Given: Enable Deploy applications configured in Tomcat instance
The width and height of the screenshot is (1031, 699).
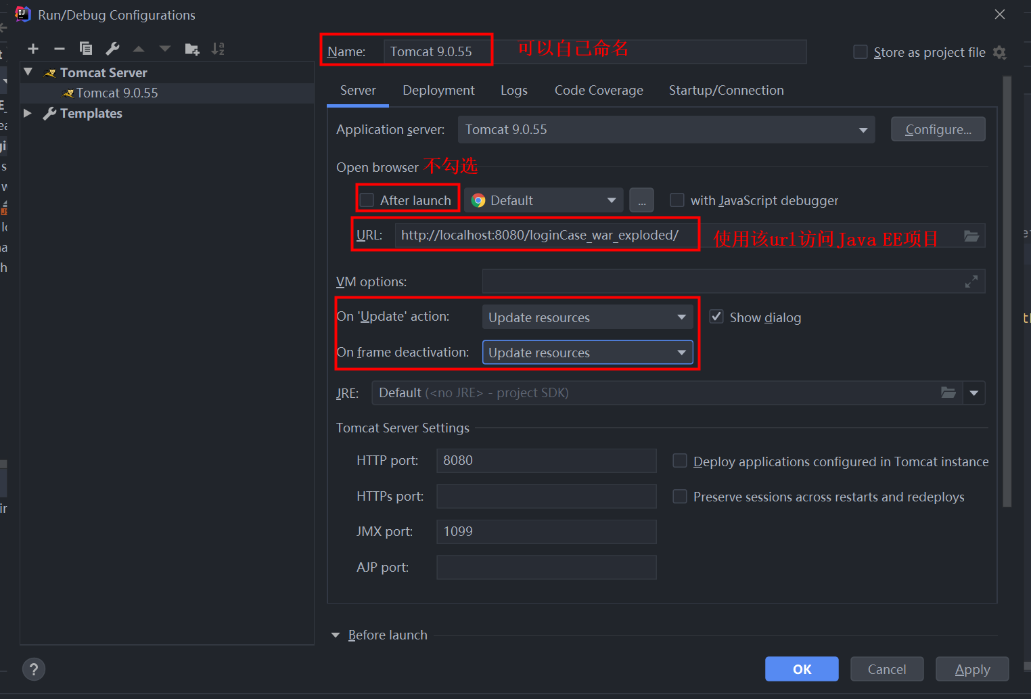Looking at the screenshot, I should coord(680,461).
